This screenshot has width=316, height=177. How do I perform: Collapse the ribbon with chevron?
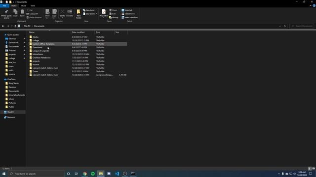(x=311, y=5)
